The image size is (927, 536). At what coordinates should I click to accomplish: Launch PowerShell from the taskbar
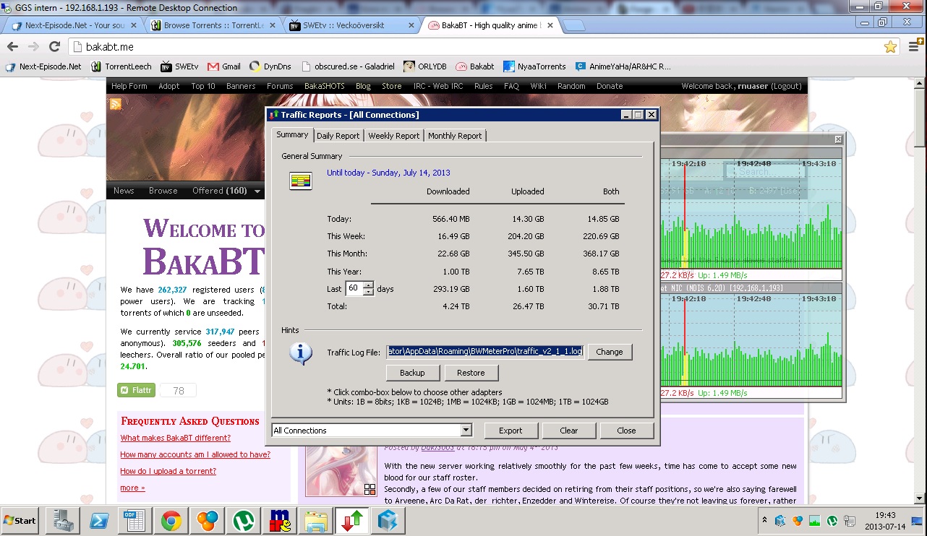coord(99,520)
